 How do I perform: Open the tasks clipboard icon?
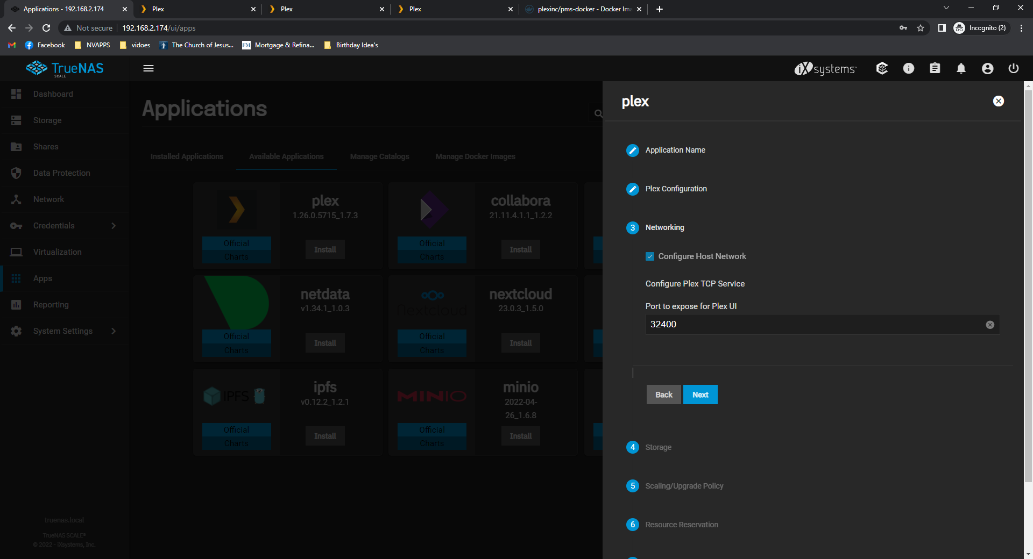(x=935, y=68)
